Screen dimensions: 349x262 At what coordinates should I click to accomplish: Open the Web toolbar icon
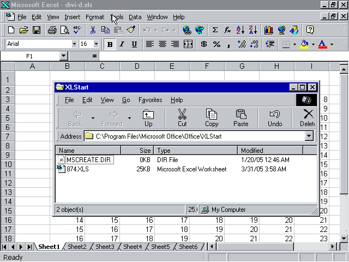(200, 30)
